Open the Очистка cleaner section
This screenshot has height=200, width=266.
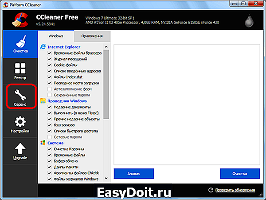pos(20,44)
